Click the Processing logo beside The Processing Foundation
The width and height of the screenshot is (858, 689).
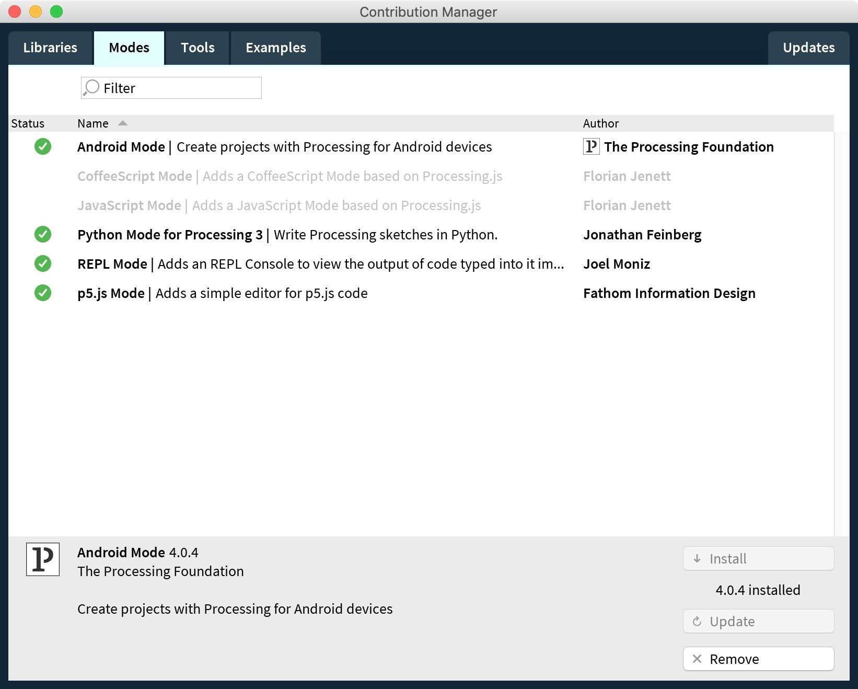(591, 146)
